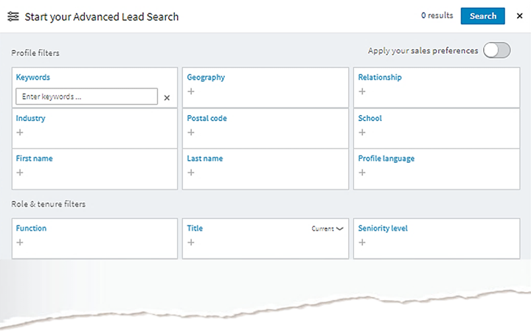
Task: Click the plus icon under First name
Action: (x=20, y=173)
